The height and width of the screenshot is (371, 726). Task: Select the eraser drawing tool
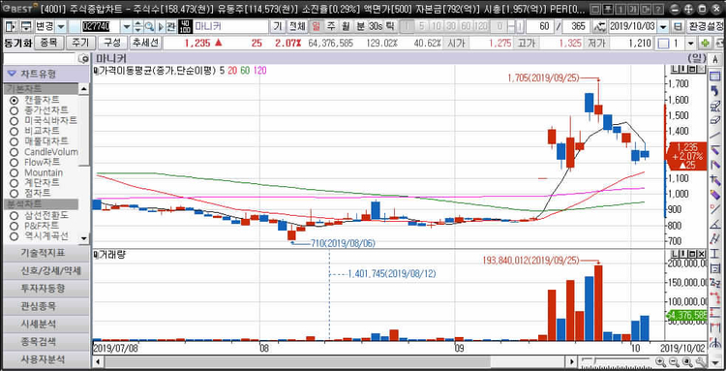(715, 121)
